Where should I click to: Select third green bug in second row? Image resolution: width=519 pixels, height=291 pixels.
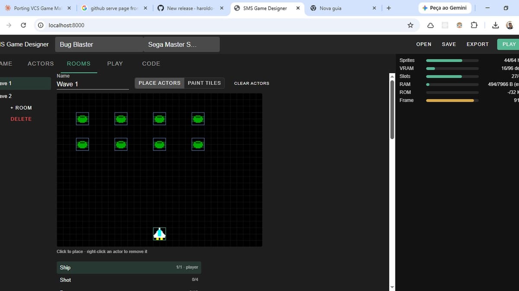[160, 144]
